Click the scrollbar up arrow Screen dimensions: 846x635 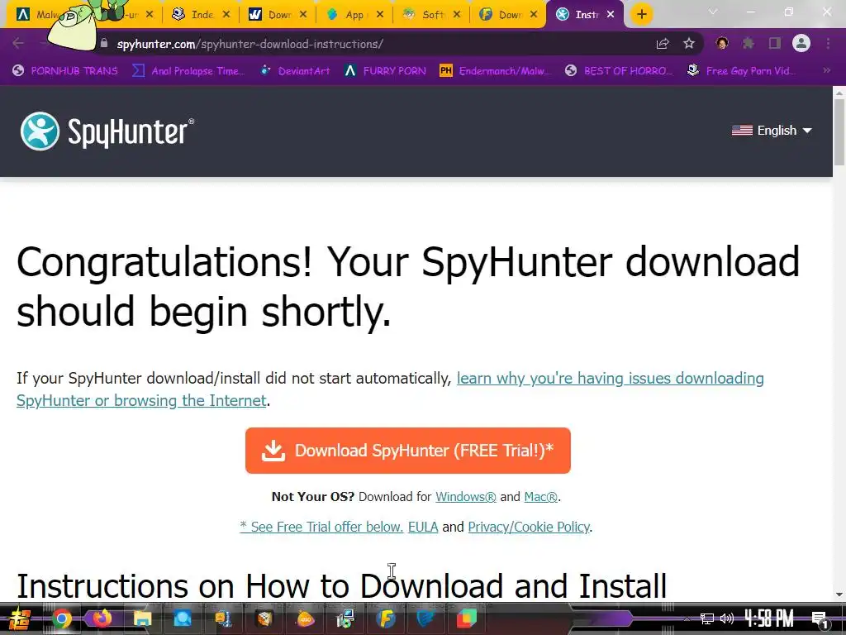pyautogui.click(x=839, y=93)
